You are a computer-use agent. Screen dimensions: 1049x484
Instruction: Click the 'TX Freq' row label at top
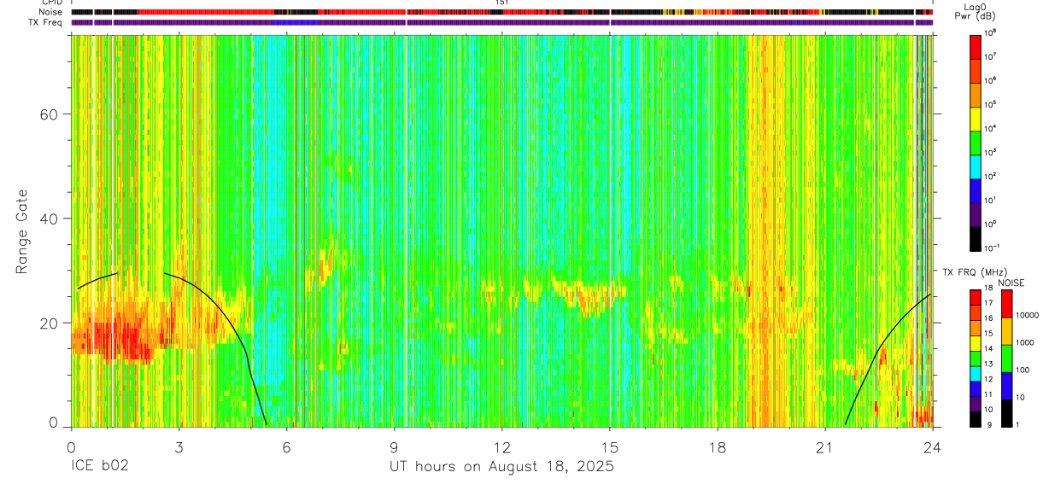(47, 22)
